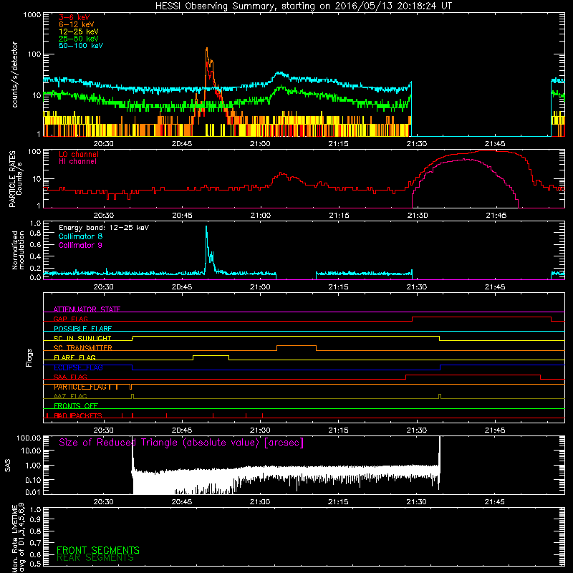The height and width of the screenshot is (573, 573).
Task: Click the magenta HI channel particle hump
Action: pyautogui.click(x=465, y=160)
